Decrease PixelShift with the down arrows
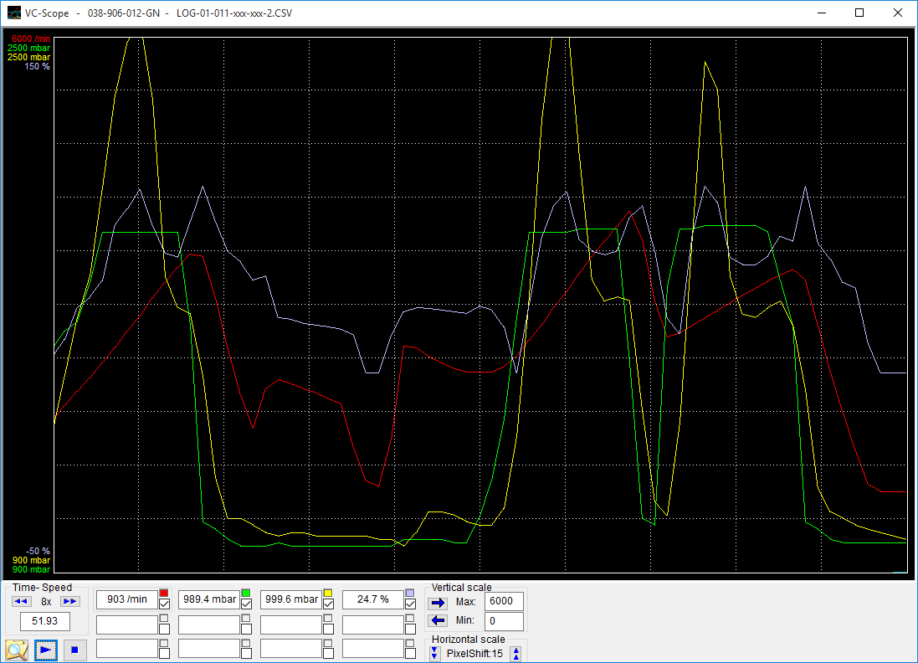 point(434,654)
